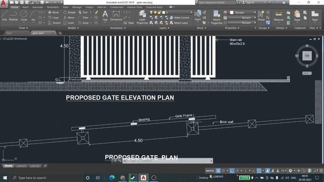Switch to the Model layout tab
Image resolution: width=324 pixels, height=182 pixels.
click(8, 166)
